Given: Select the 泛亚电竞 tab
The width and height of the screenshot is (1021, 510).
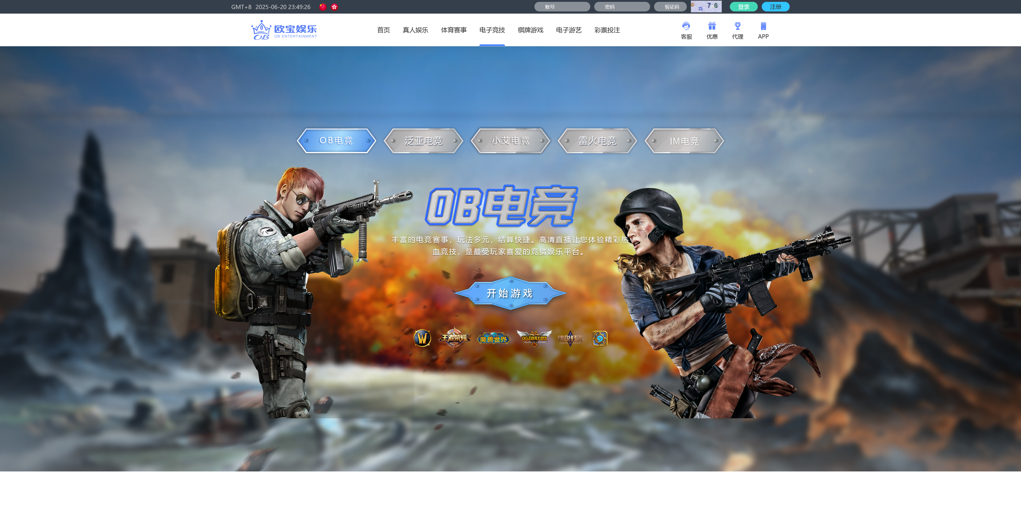Looking at the screenshot, I should tap(423, 141).
